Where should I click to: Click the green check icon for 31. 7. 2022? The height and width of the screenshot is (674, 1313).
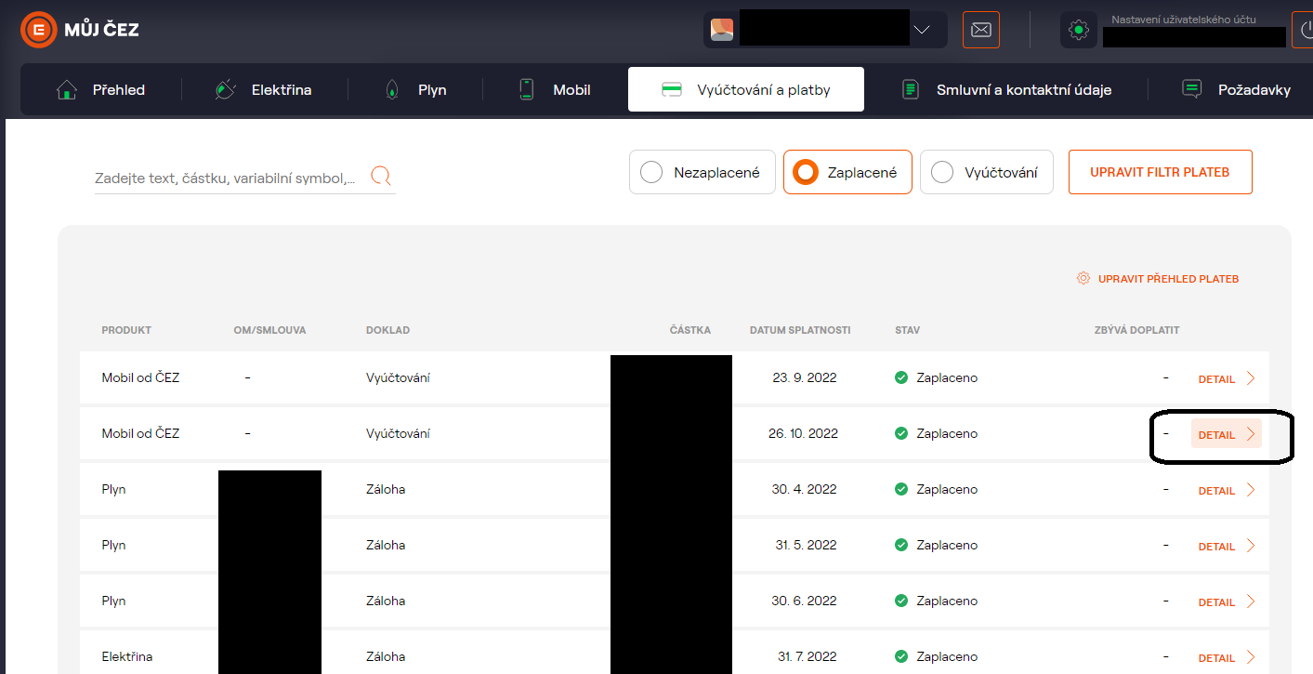tap(900, 656)
